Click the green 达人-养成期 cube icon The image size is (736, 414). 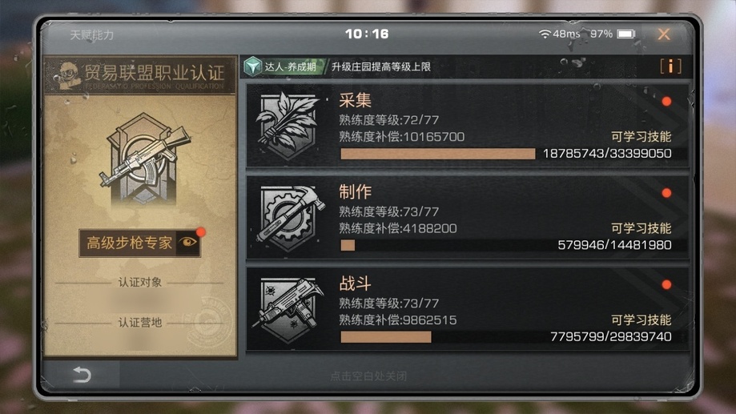pos(252,66)
